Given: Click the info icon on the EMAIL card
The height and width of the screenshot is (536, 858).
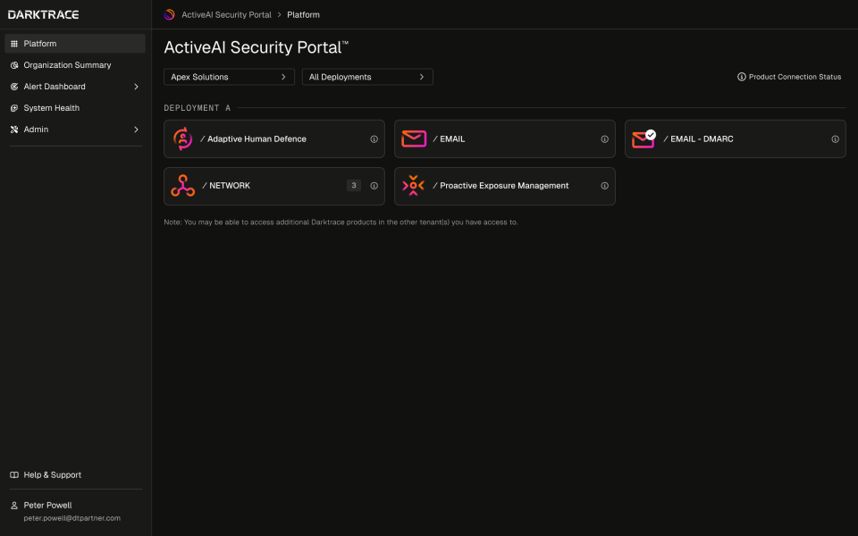Looking at the screenshot, I should [x=604, y=138].
